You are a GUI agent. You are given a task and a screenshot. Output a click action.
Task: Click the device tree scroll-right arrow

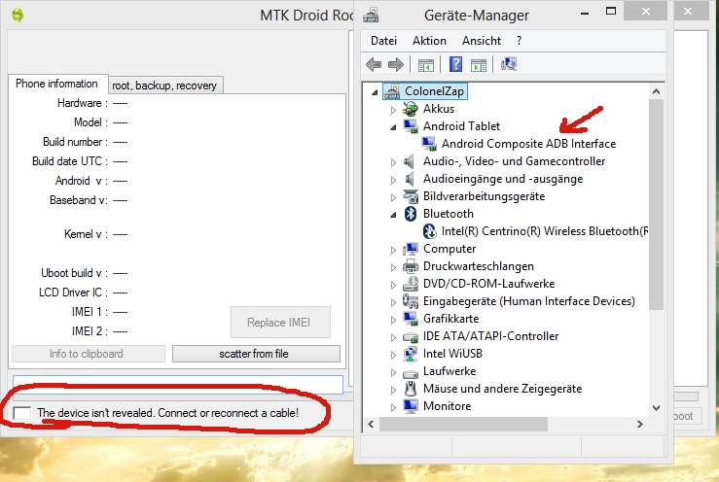[640, 425]
